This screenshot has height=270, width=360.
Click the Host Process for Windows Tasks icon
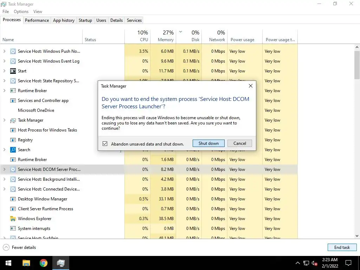pyautogui.click(x=13, y=130)
